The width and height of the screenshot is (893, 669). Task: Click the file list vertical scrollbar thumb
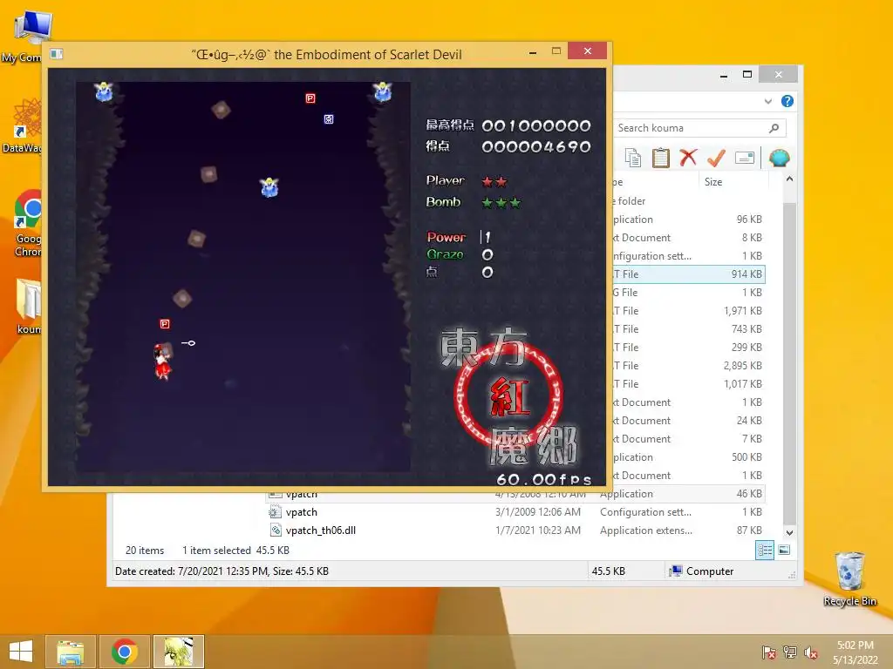click(x=789, y=364)
